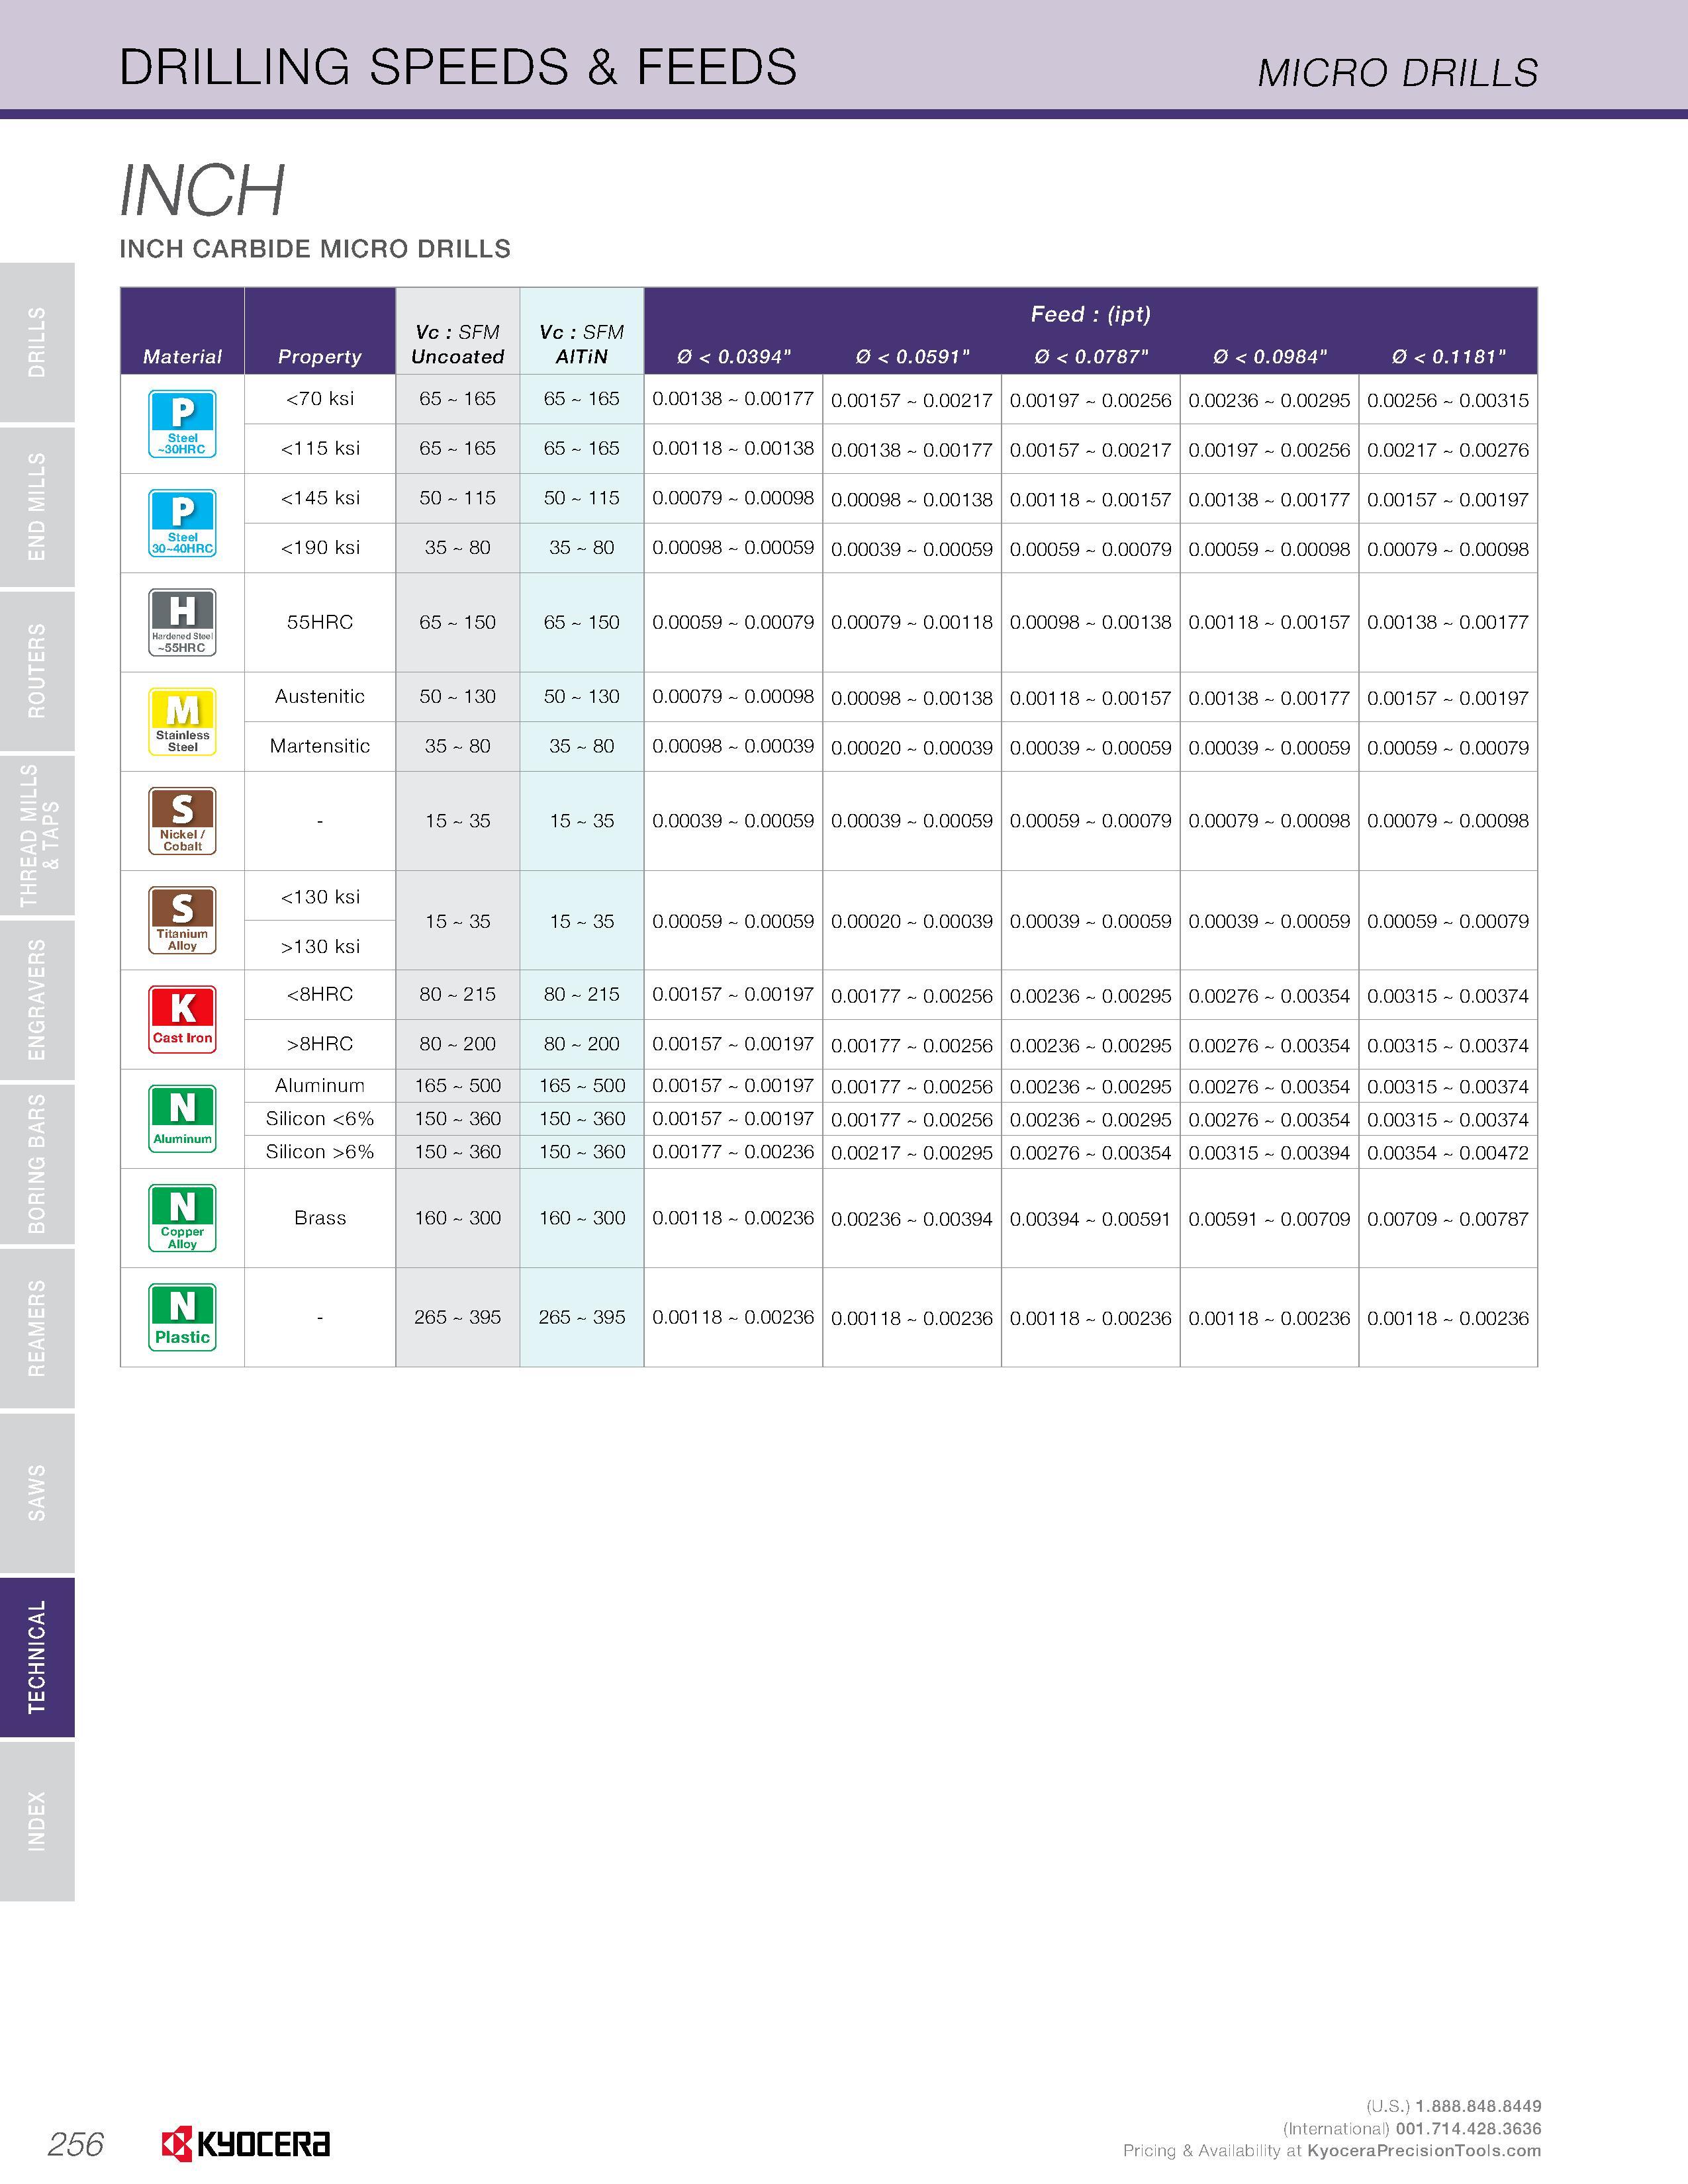Image resolution: width=1688 pixels, height=2184 pixels.
Task: Select the N Aluminum material icon
Action: (x=182, y=1119)
